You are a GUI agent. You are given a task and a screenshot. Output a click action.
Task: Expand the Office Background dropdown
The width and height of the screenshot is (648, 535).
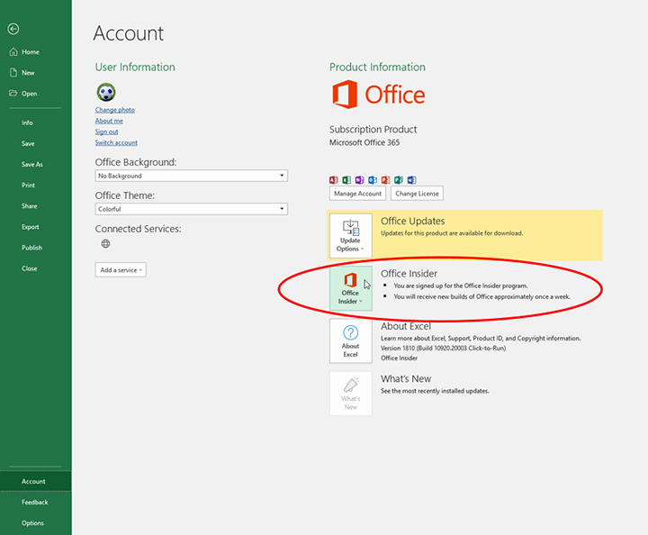pyautogui.click(x=192, y=176)
